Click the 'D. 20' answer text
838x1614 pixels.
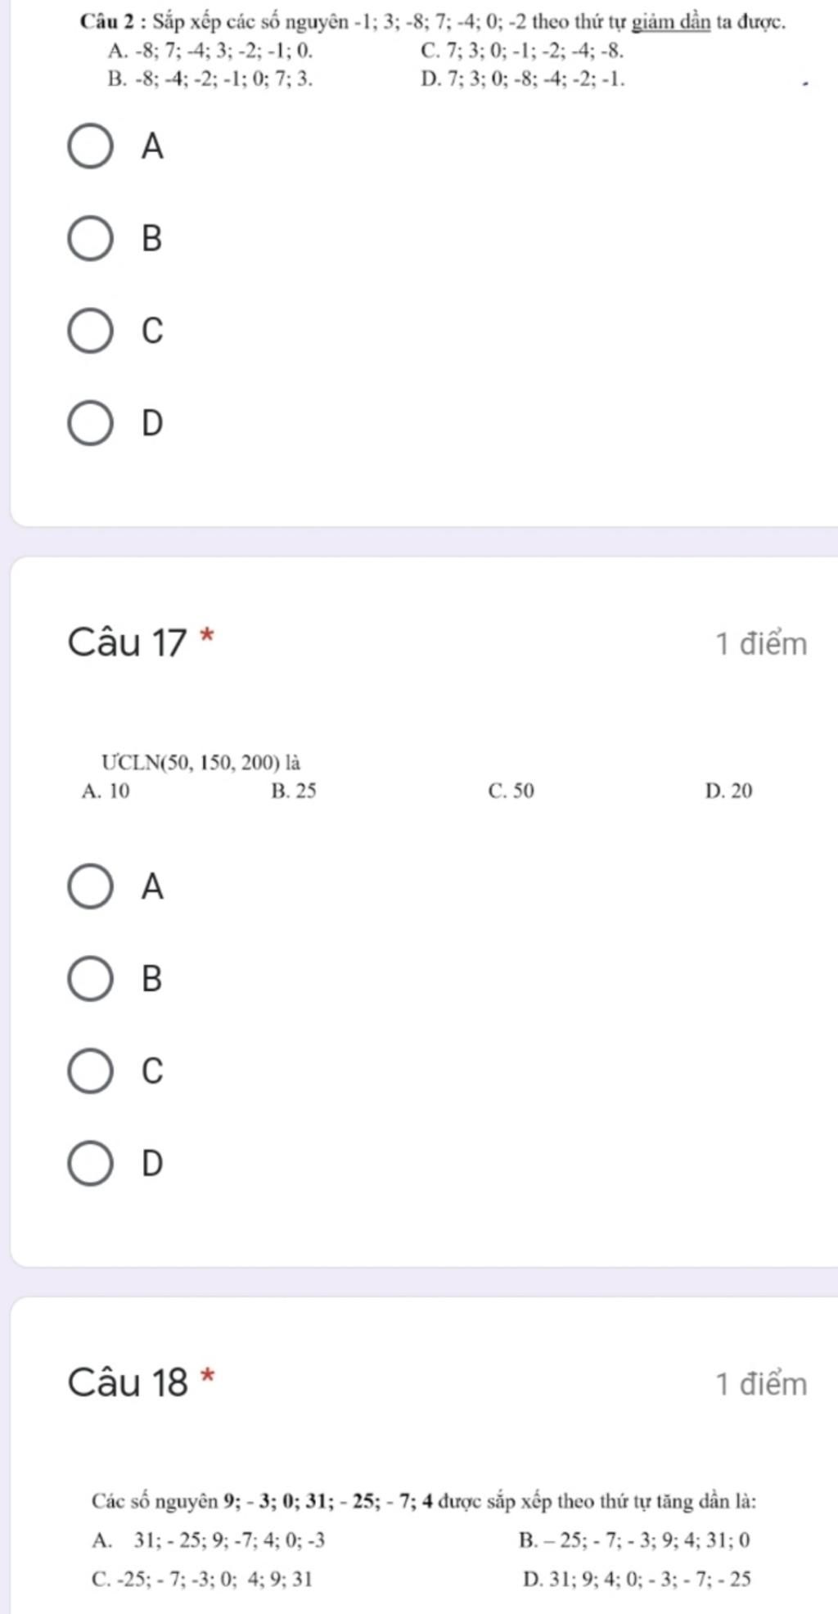[728, 791]
